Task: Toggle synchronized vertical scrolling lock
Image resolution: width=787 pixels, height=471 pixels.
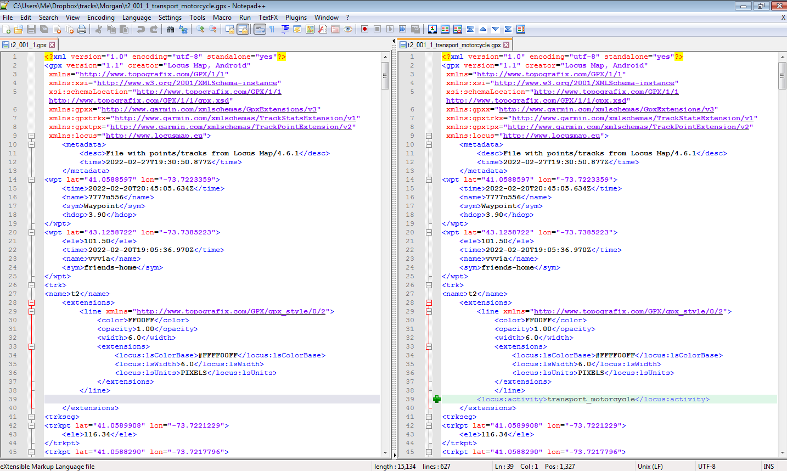Action: [231, 29]
